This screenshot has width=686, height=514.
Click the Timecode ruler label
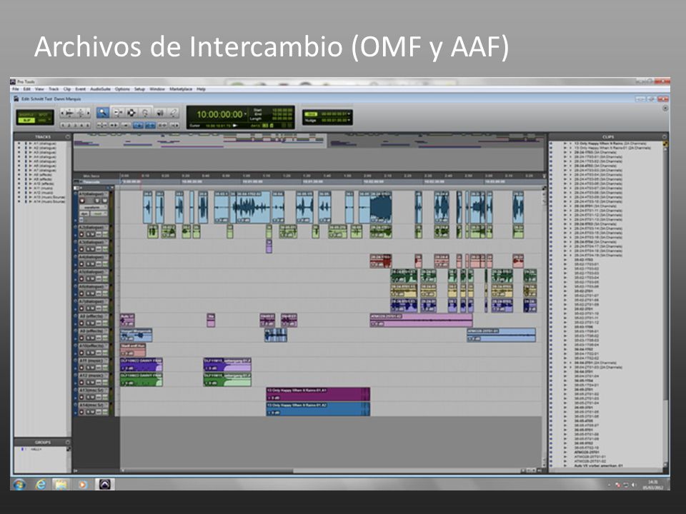point(91,182)
